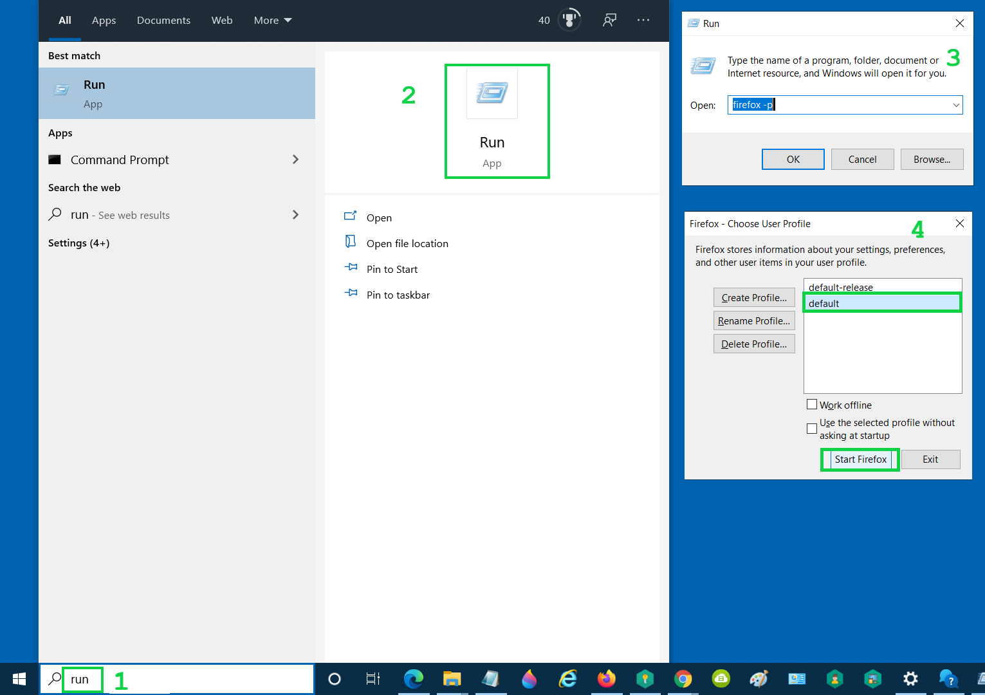Screen dimensions: 985x695
Task: Open Microsoft Edge from the taskbar
Action: 413,679
